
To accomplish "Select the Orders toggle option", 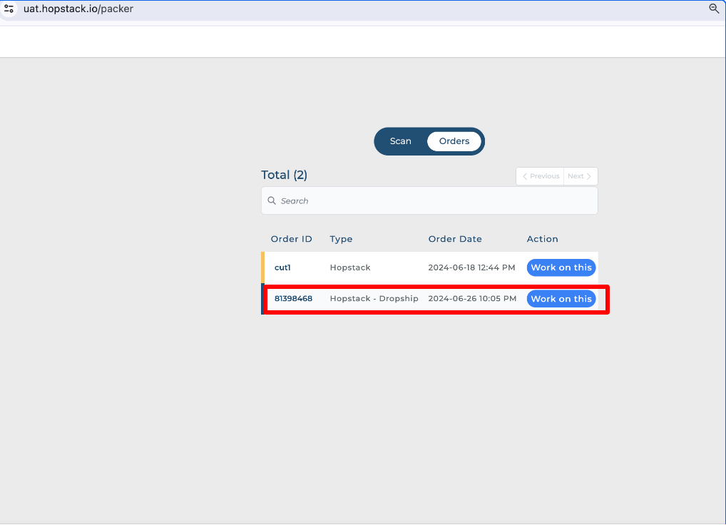I will 454,141.
